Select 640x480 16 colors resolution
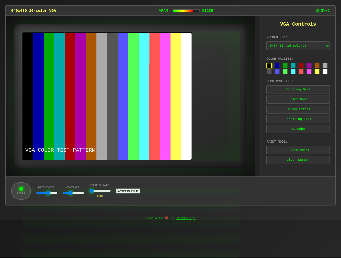 click(x=298, y=46)
